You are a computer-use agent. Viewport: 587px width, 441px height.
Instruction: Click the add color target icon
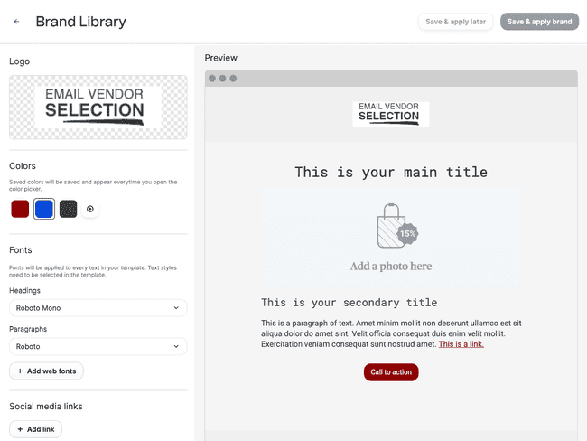pos(89,209)
